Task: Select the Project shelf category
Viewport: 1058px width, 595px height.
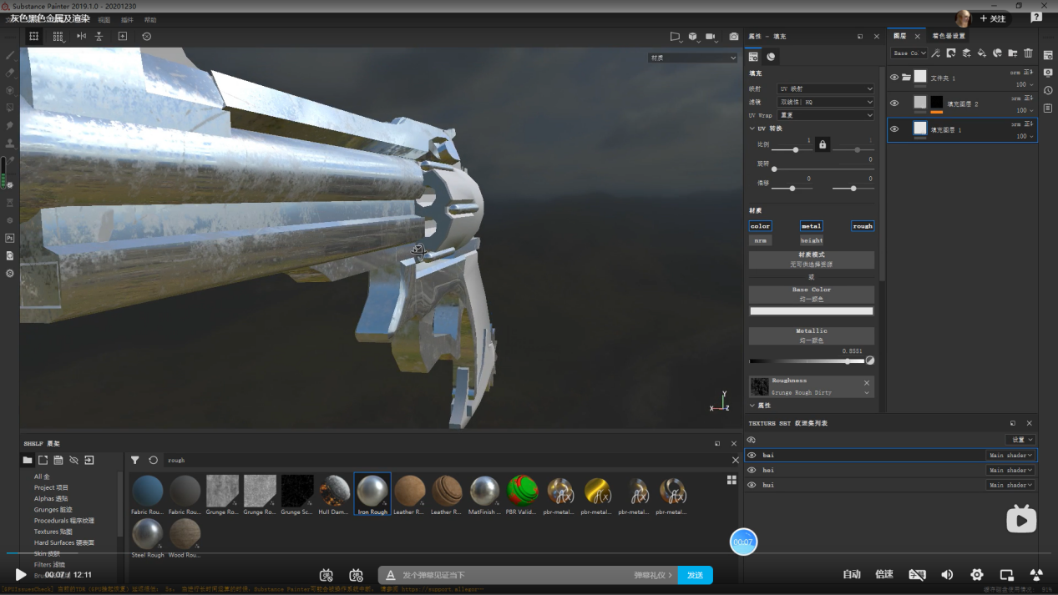Action: [x=51, y=487]
